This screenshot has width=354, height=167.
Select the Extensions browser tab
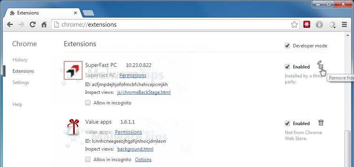(43, 13)
